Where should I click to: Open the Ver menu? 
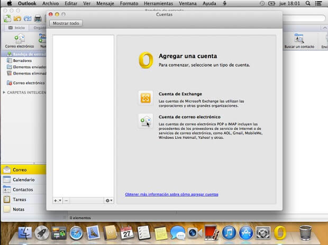tap(87, 4)
